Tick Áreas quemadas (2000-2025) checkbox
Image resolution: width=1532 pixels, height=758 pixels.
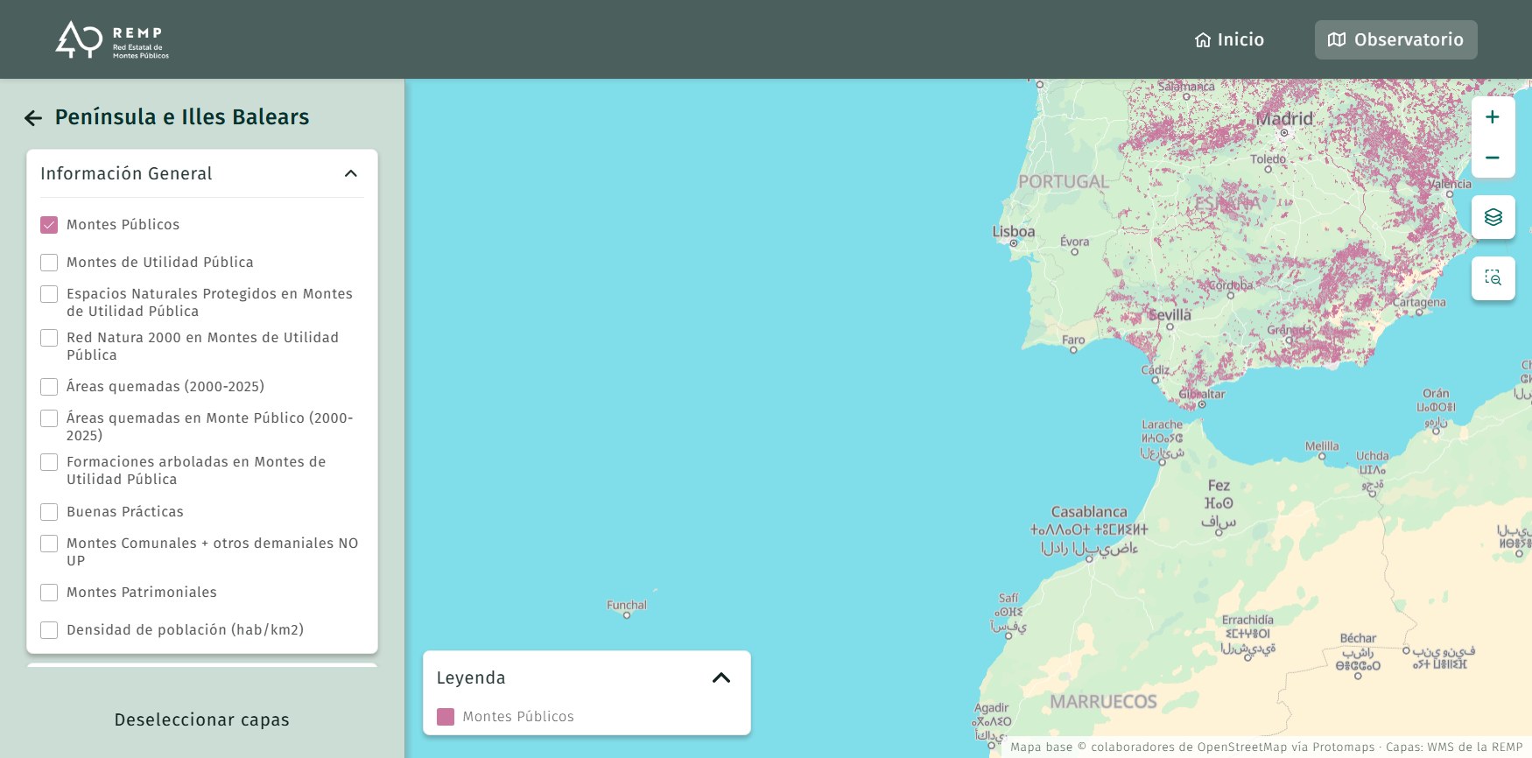coord(49,387)
